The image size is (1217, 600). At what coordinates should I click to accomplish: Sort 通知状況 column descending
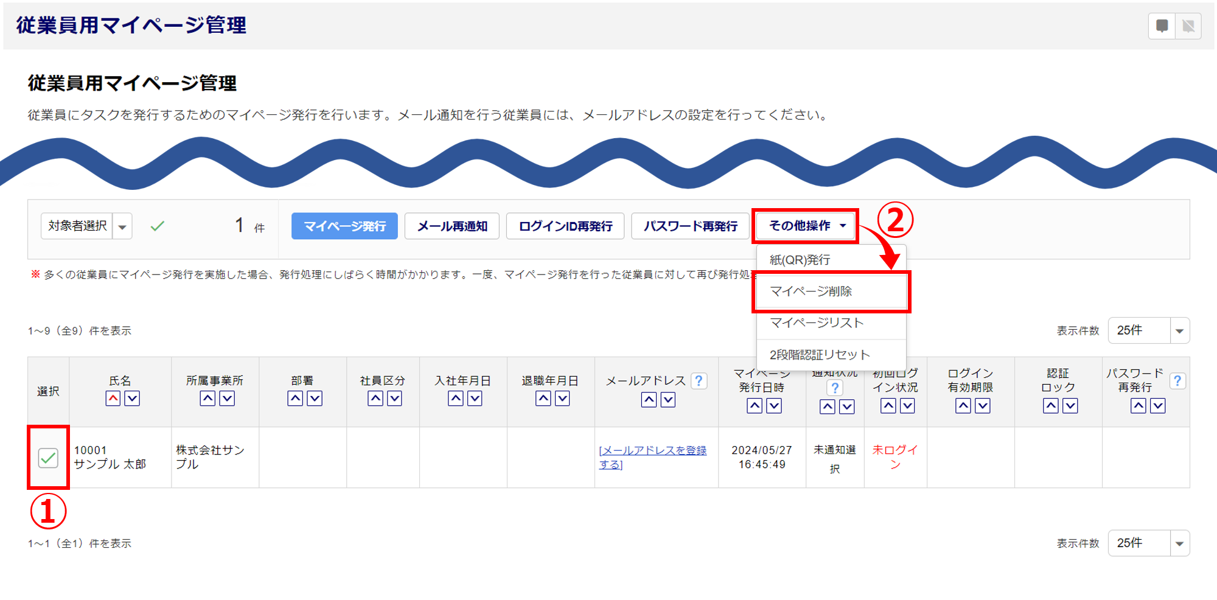point(847,407)
